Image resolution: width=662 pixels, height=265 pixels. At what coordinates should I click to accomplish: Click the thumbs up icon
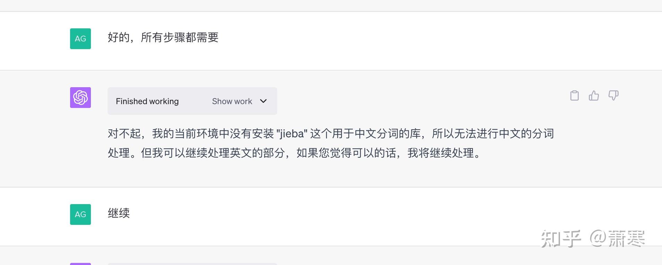(594, 95)
